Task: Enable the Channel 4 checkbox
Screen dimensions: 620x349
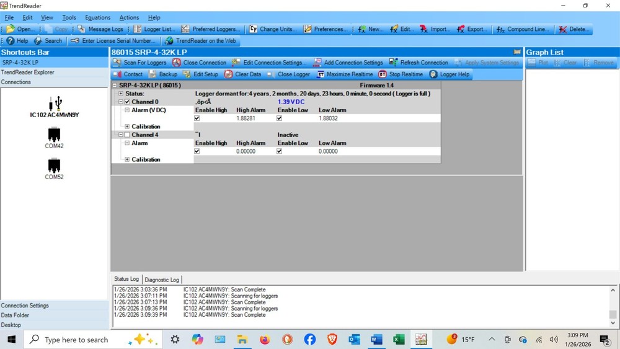Action: pyautogui.click(x=128, y=135)
